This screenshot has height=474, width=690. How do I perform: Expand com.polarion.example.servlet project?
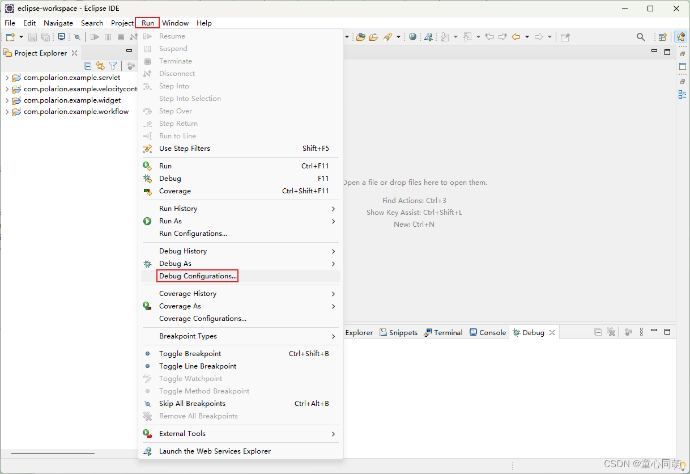tap(7, 78)
